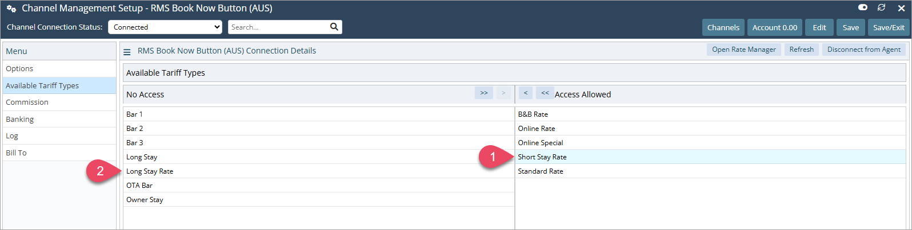Click Open Rate Manager button
This screenshot has width=912, height=230.
744,50
